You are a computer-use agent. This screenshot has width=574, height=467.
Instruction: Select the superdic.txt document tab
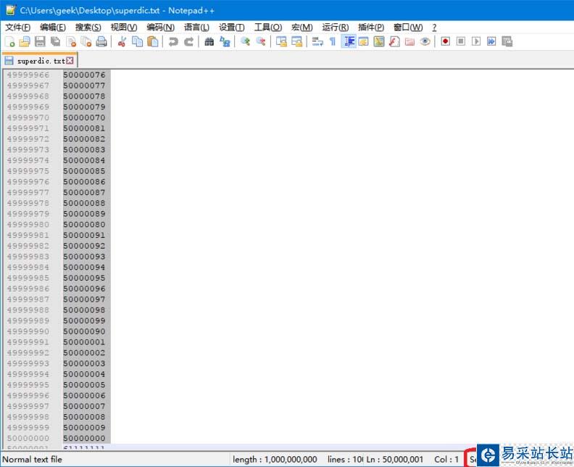(x=40, y=61)
